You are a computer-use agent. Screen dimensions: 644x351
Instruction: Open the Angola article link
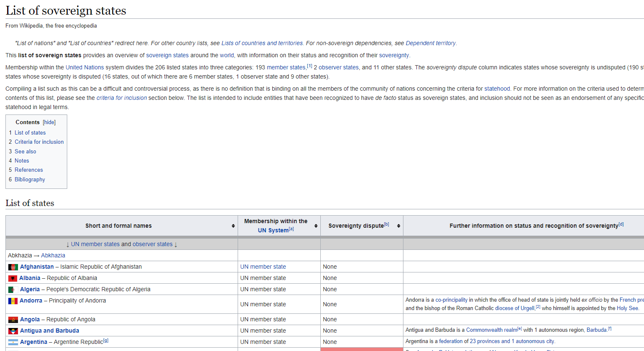(30, 319)
